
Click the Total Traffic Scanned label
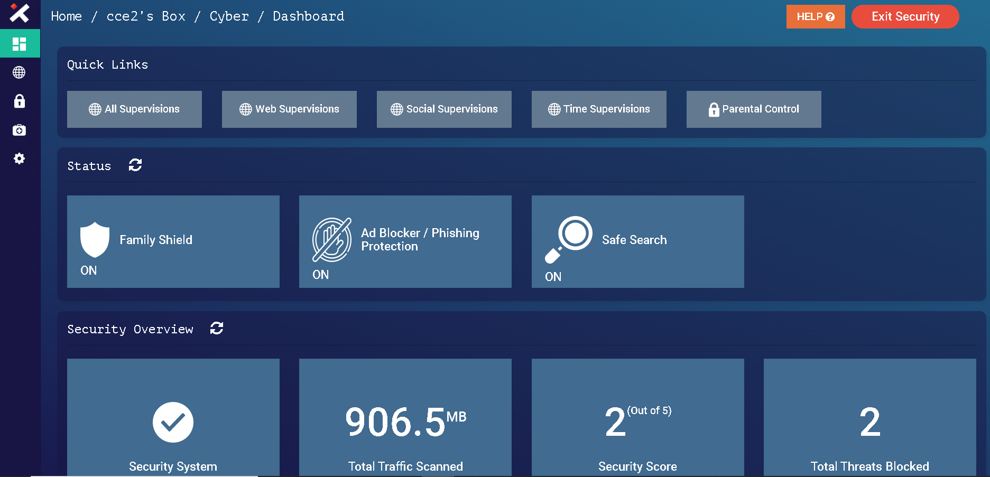(405, 466)
